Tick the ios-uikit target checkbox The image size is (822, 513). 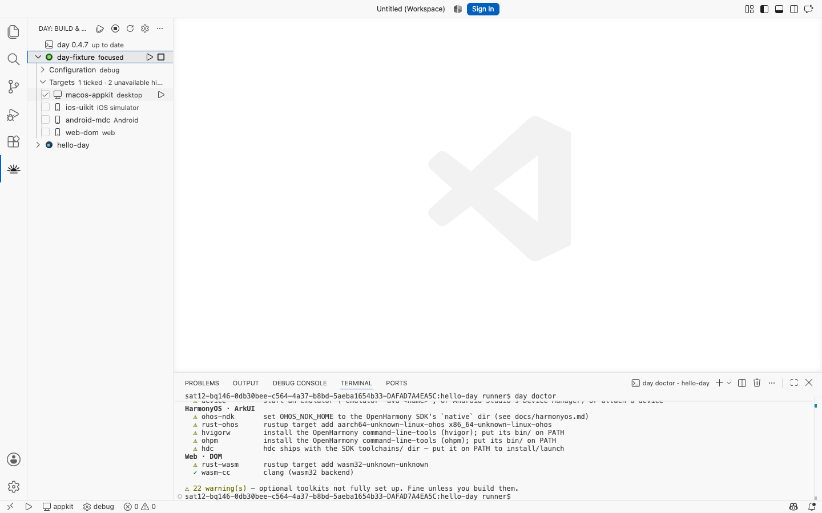(x=46, y=107)
